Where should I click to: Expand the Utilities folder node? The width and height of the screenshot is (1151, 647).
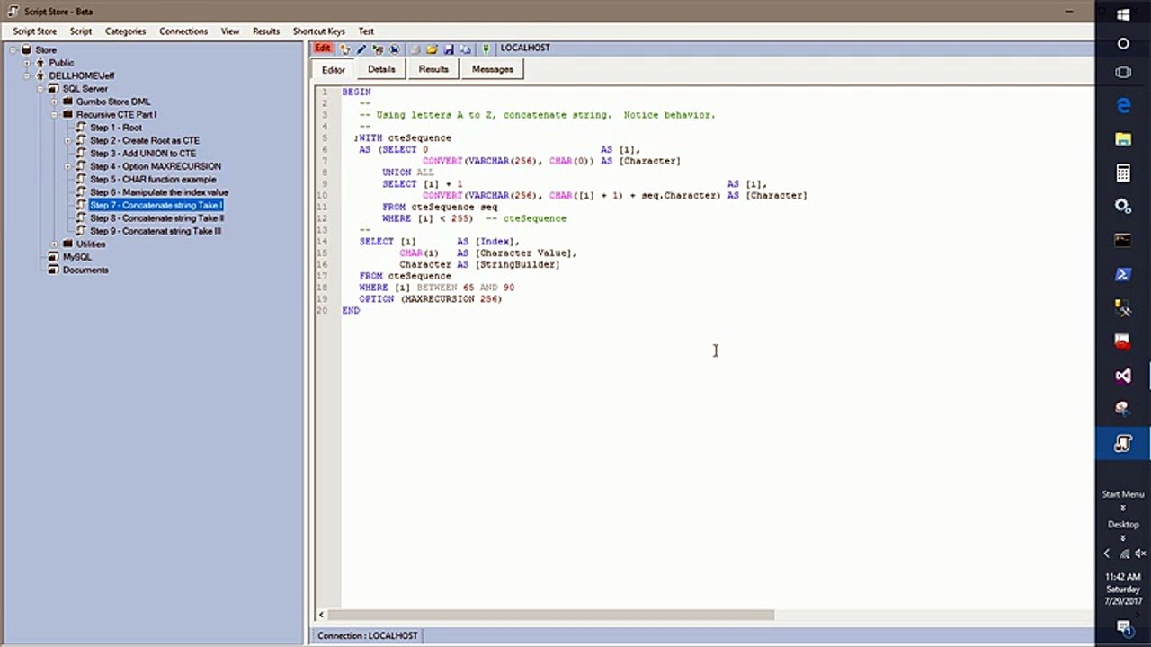54,244
